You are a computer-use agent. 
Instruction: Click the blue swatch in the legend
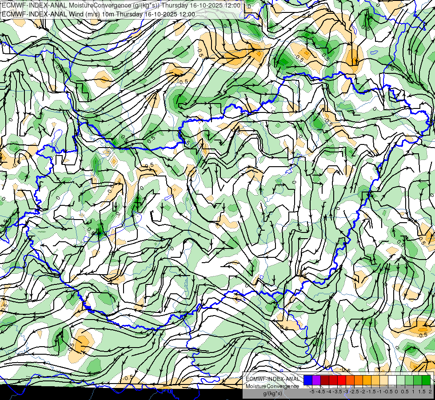pos(308,380)
